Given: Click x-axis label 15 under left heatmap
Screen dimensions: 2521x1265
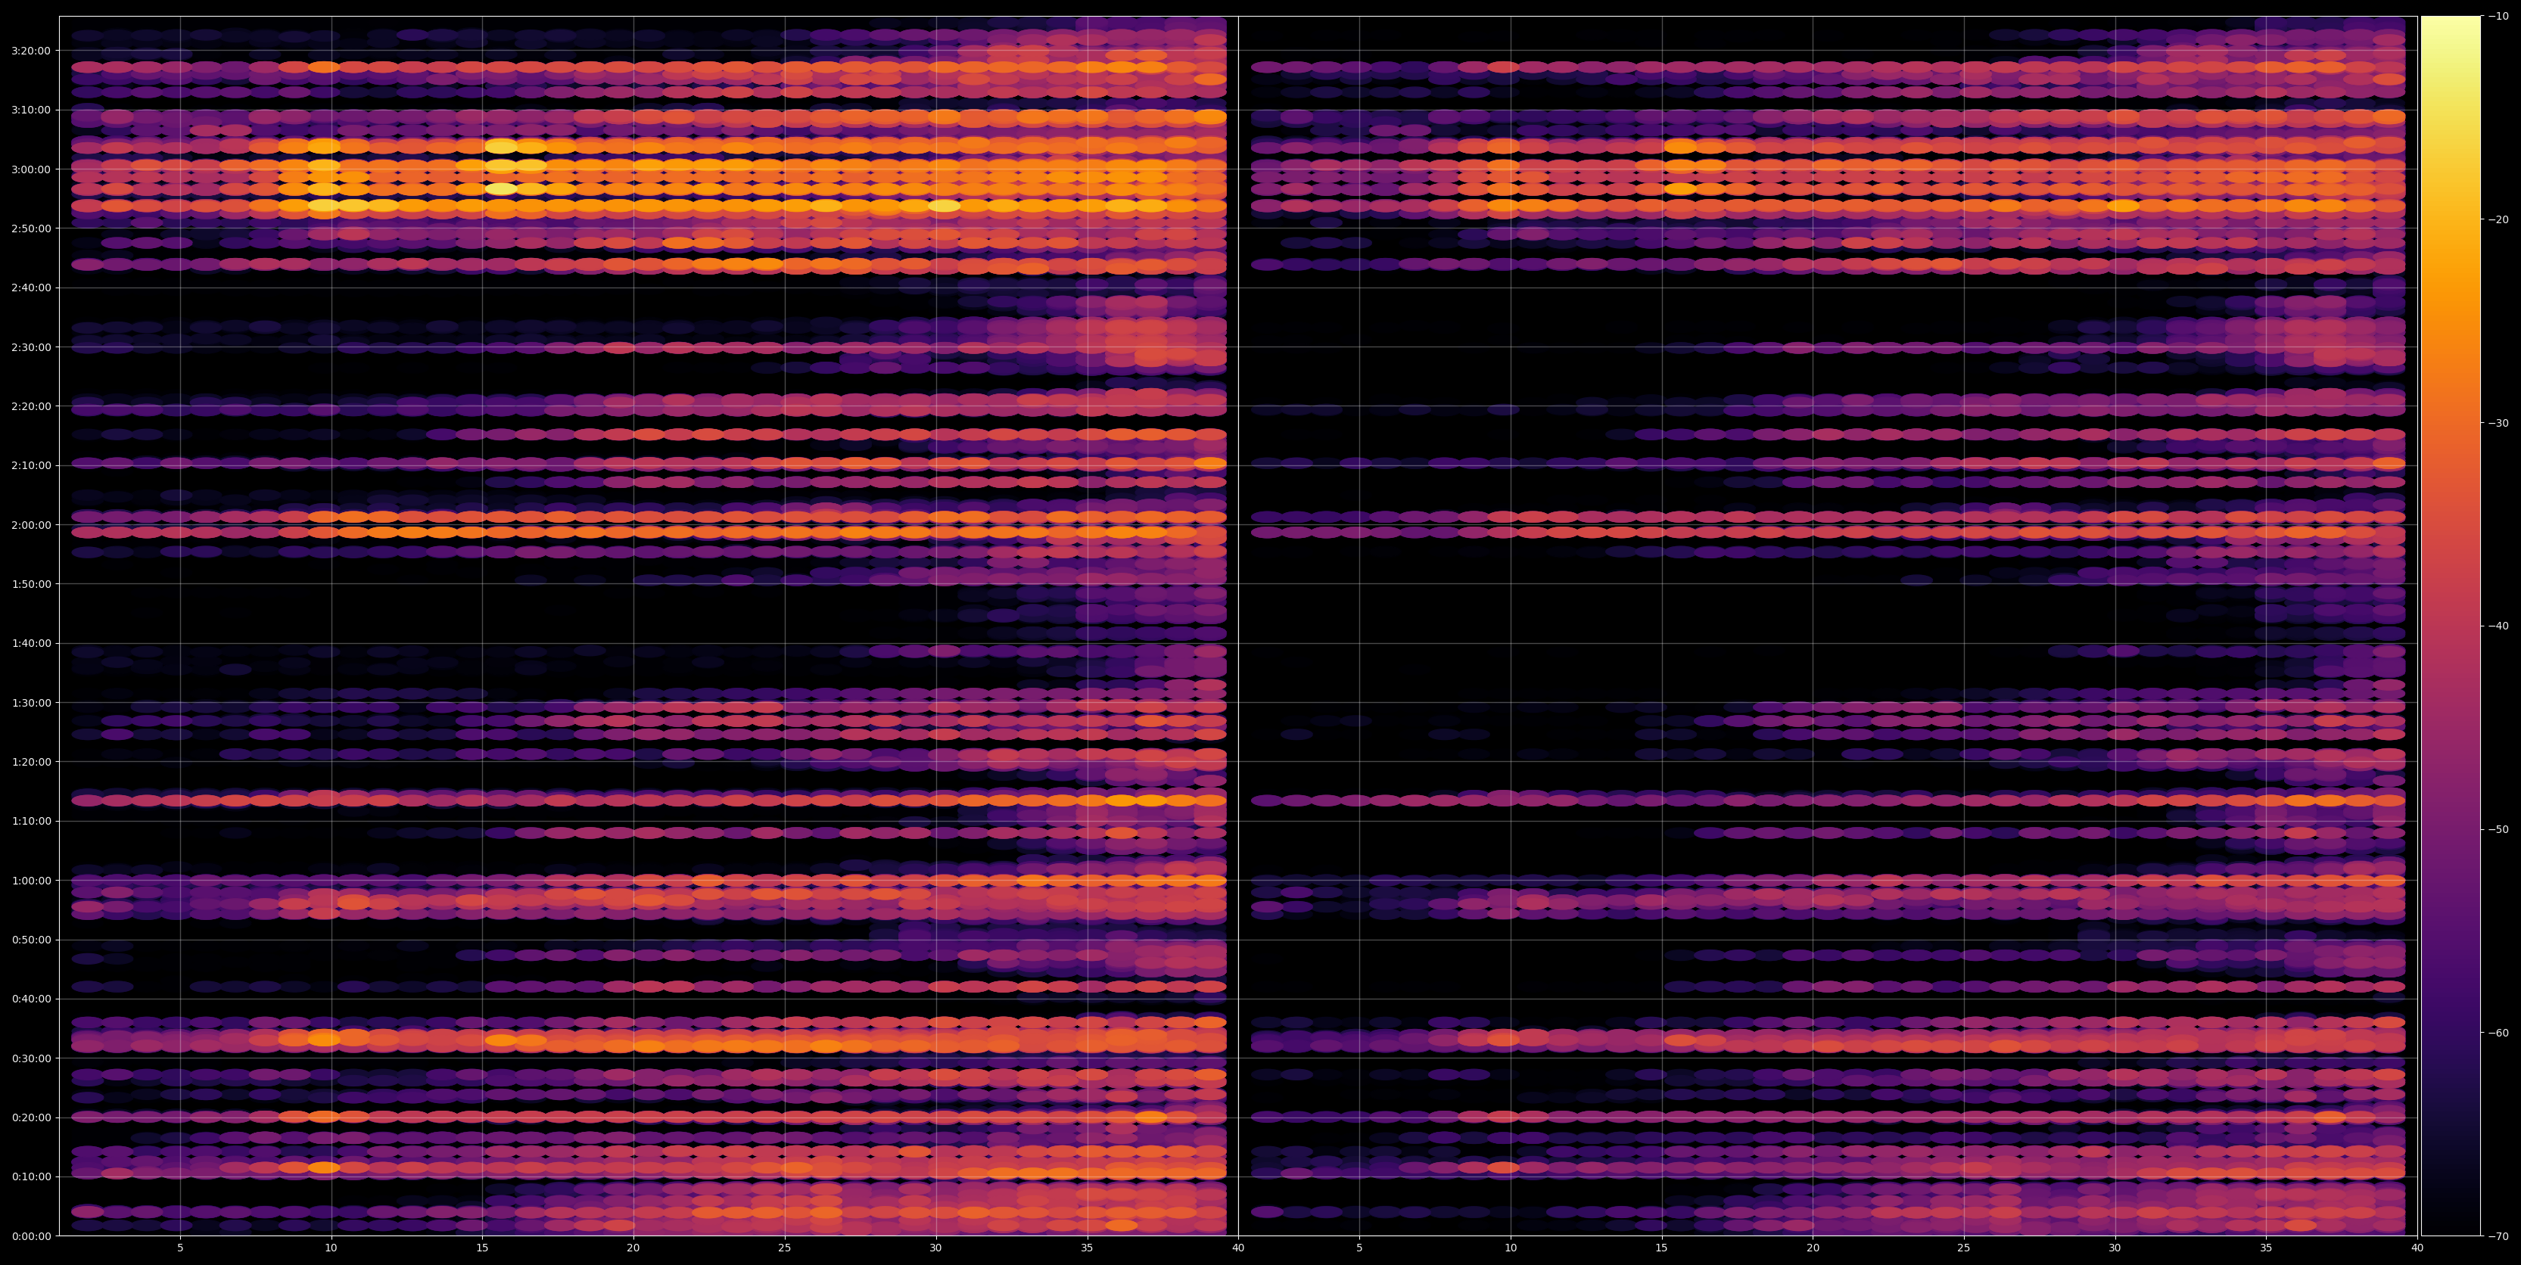Looking at the screenshot, I should pyautogui.click(x=482, y=1248).
